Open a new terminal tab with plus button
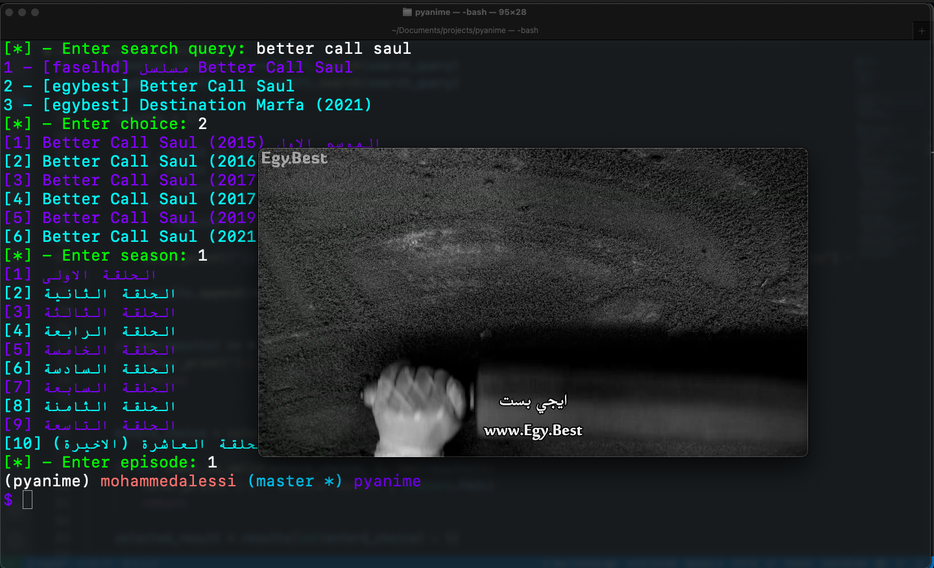 pyautogui.click(x=922, y=30)
